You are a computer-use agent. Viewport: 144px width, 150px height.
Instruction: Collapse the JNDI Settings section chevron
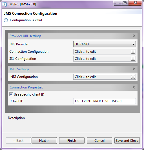point(134,69)
